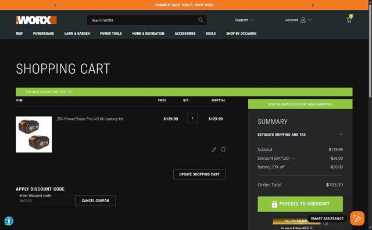Edit the battery kit item pencil icon
The image size is (372, 230).
(214, 149)
